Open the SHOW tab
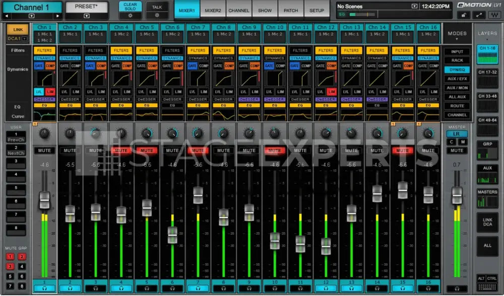Viewport: 504px width, 296px height. 265,10
